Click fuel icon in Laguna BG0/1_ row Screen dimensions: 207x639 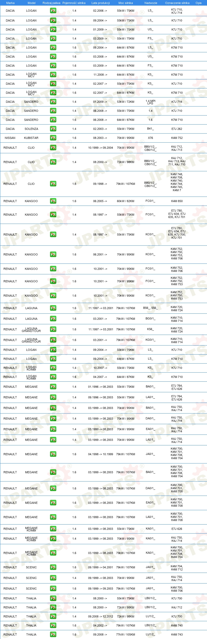[53, 319]
